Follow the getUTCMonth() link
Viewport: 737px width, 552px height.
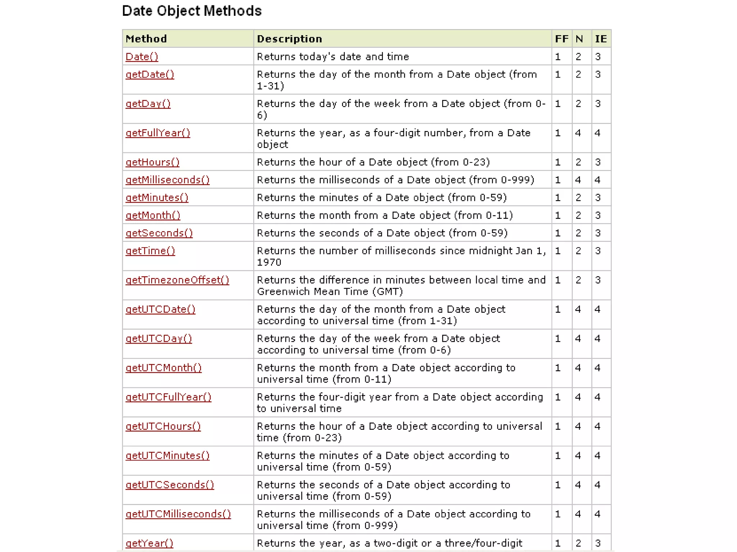coord(163,368)
